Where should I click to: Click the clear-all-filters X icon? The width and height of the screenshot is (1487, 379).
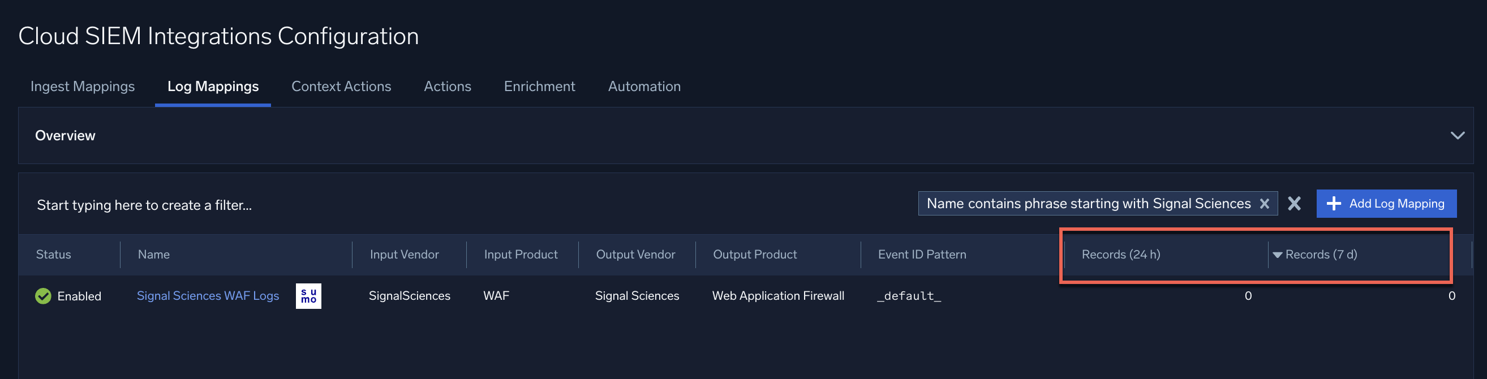[1294, 204]
